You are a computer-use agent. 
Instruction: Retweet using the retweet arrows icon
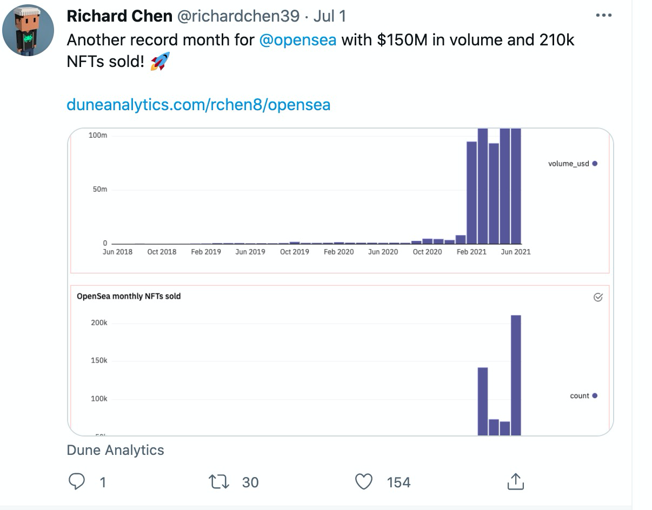click(219, 482)
